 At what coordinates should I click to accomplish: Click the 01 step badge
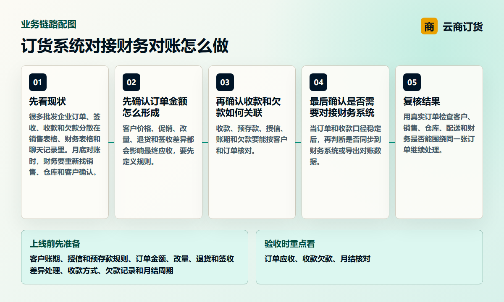[38, 82]
